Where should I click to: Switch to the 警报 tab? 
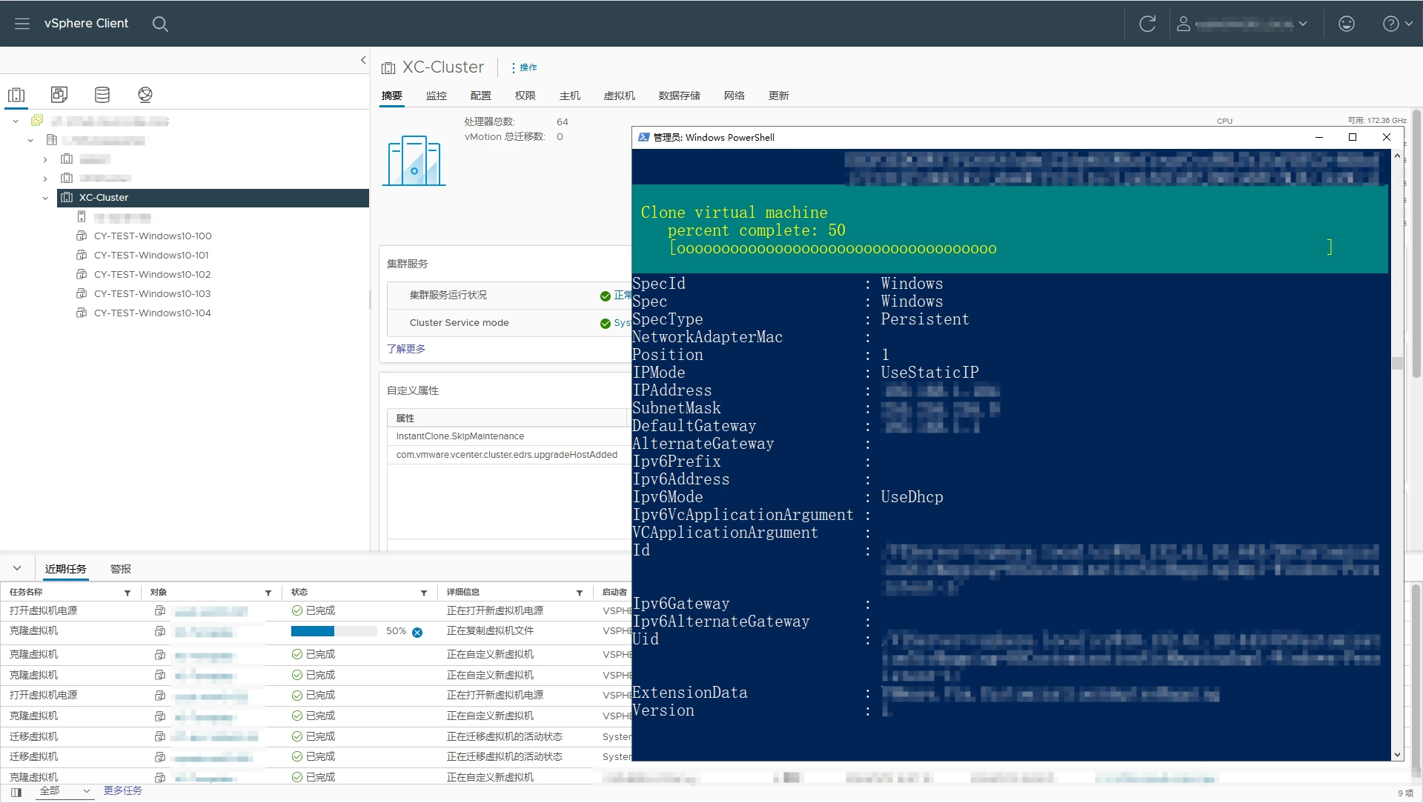click(x=121, y=569)
